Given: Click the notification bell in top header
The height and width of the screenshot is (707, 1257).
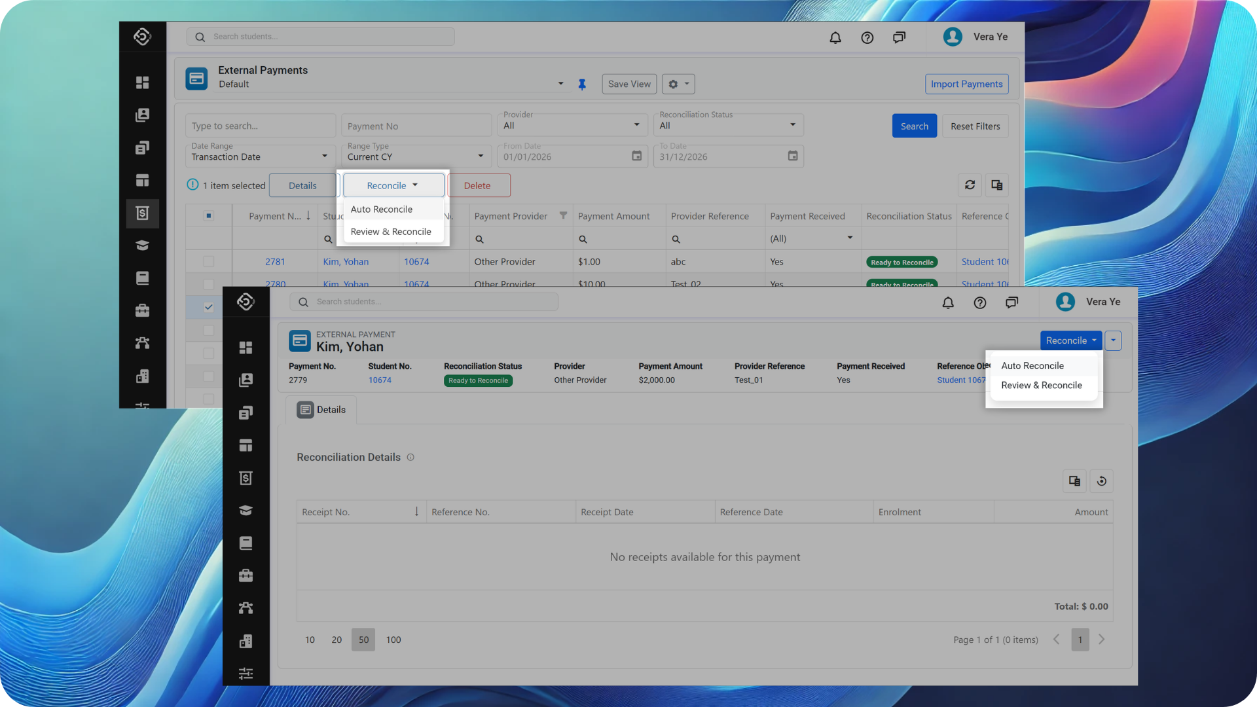Looking at the screenshot, I should (x=835, y=38).
